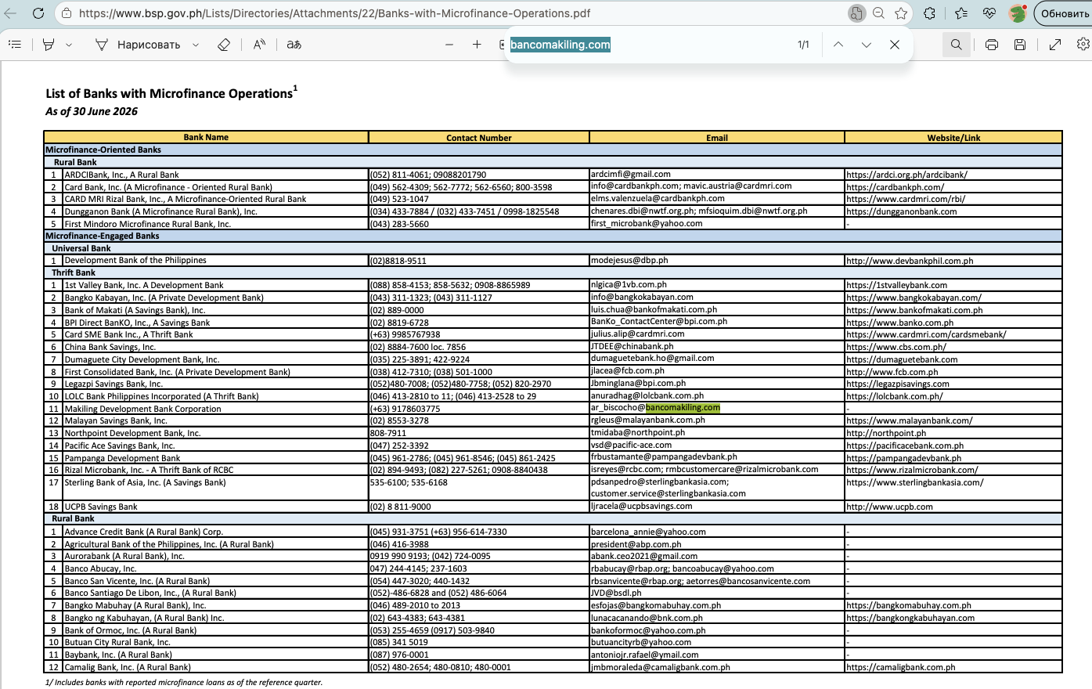Go to next search result
Viewport: 1092px width, 689px height.
(x=866, y=45)
